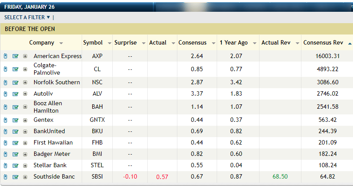The width and height of the screenshot is (353, 186).
Task: Click the calendar-check icon for Norfolk Southern
Action: pos(15,83)
